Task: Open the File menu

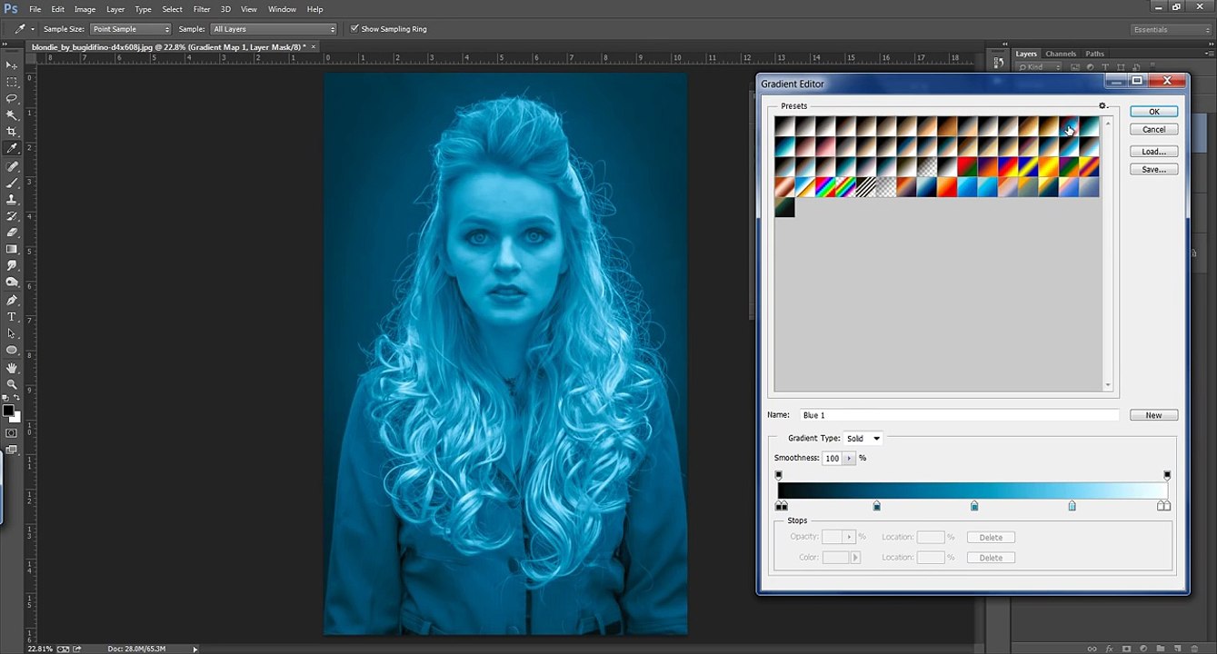Action: tap(35, 9)
